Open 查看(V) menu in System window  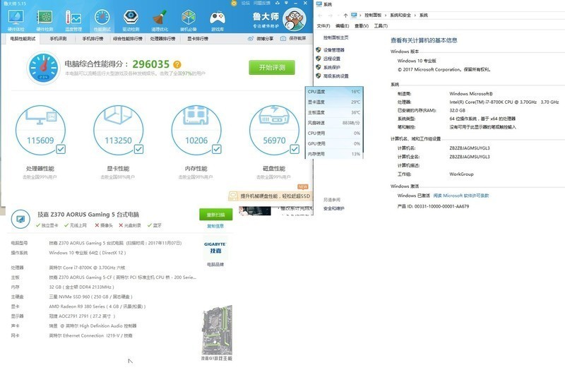[362, 26]
